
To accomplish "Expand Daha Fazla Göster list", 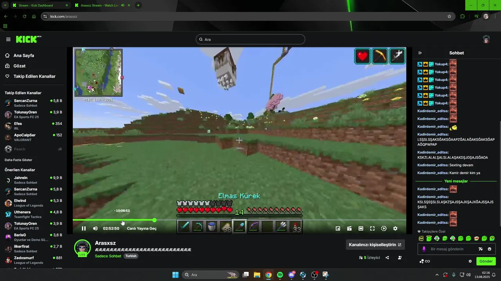I will 18,160.
